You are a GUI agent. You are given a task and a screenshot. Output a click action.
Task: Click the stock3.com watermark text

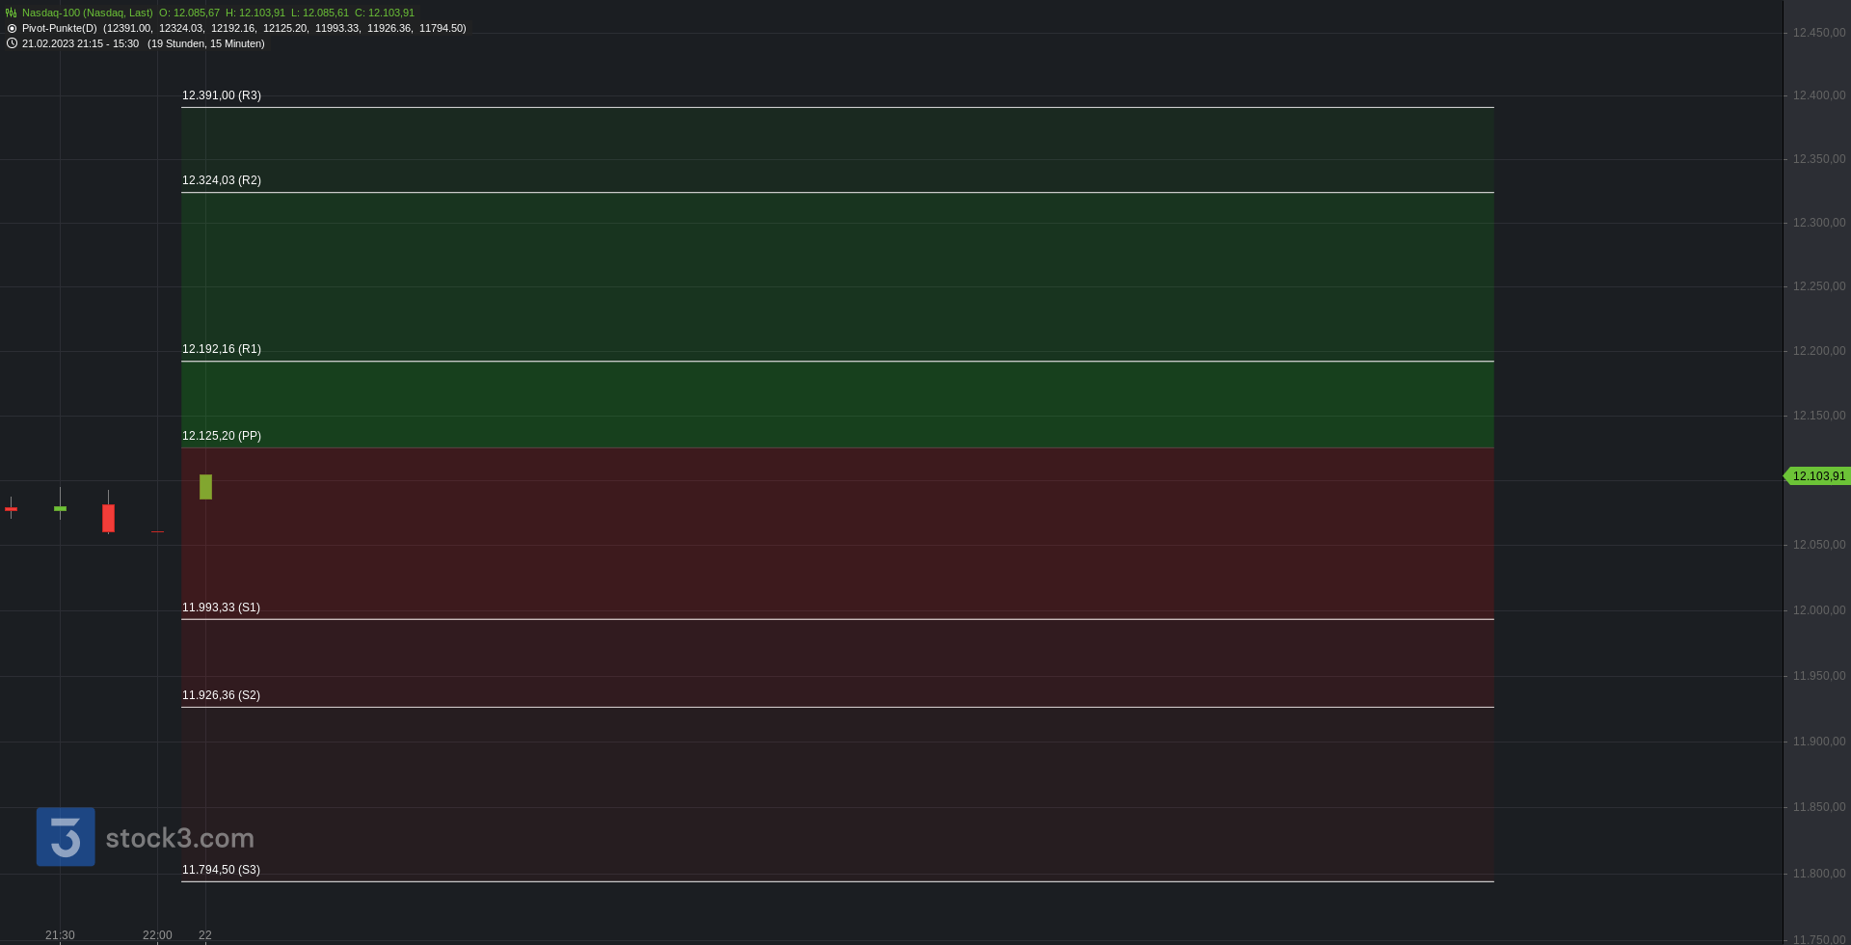179,838
